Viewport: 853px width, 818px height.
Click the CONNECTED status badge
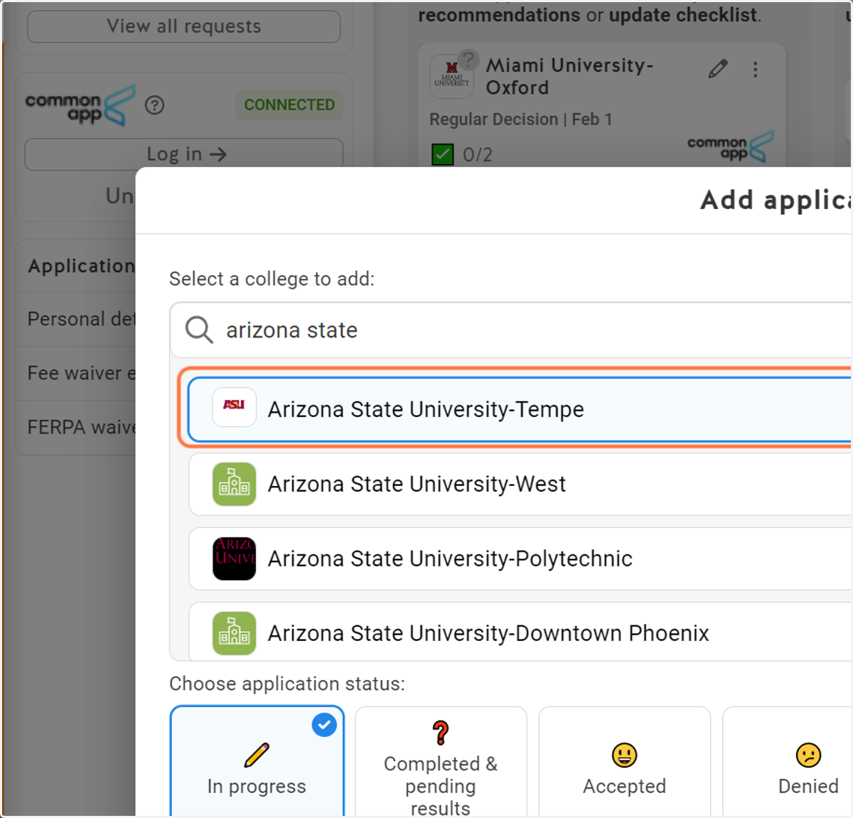tap(289, 104)
